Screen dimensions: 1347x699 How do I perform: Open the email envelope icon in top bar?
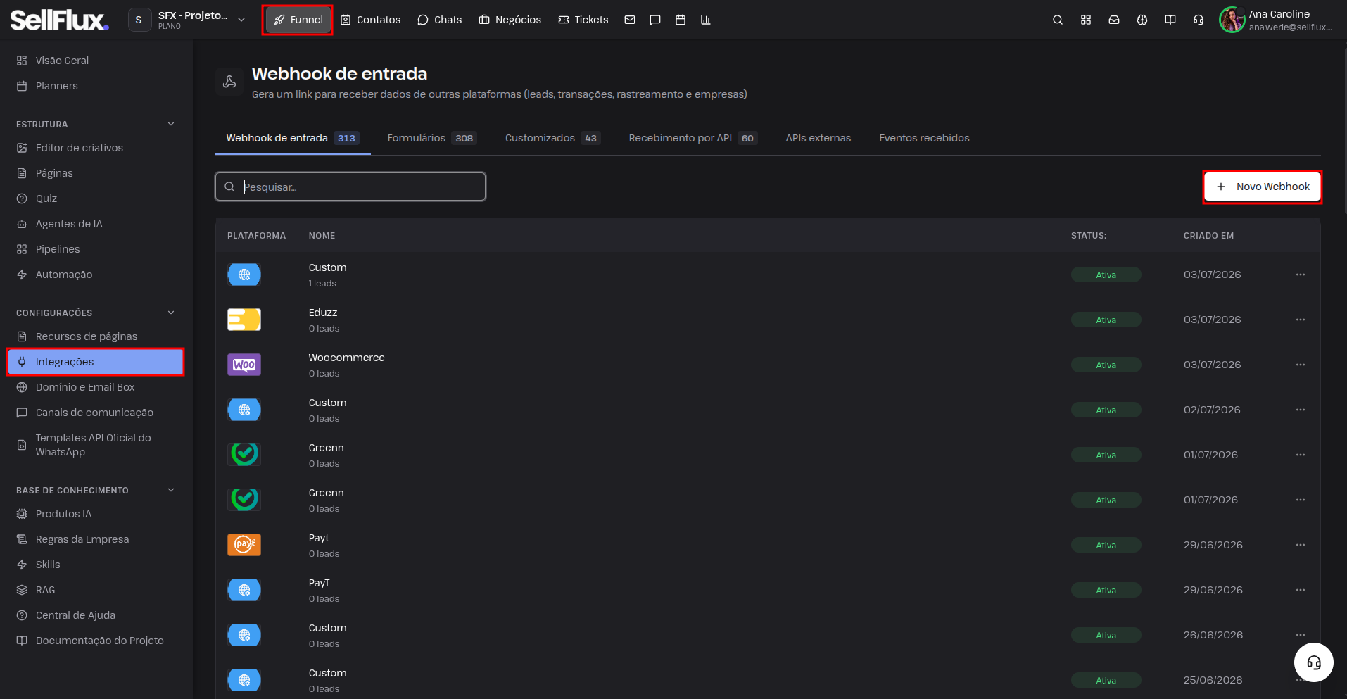630,20
